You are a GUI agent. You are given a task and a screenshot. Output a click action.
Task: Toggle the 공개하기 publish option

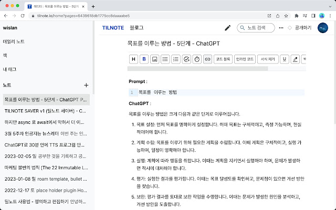[300, 28]
